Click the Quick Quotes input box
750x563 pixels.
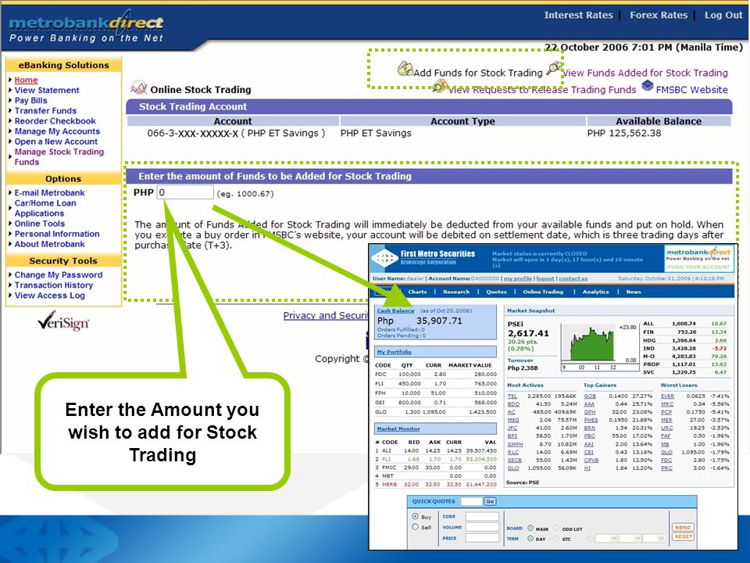coord(470,501)
